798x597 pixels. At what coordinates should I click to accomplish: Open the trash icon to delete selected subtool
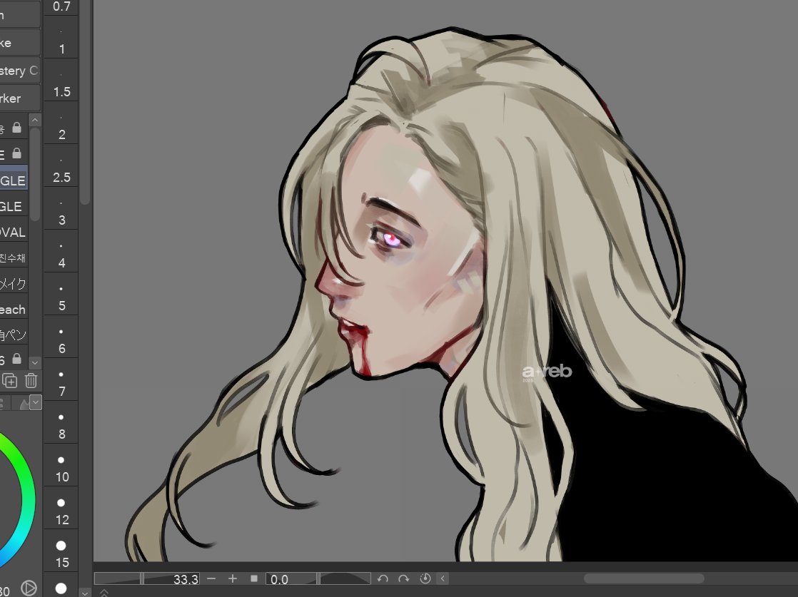30,380
